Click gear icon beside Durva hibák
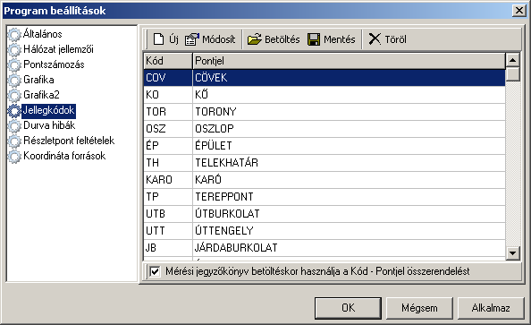 coord(14,126)
